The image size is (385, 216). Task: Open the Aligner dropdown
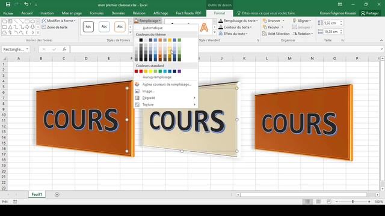tap(302, 21)
